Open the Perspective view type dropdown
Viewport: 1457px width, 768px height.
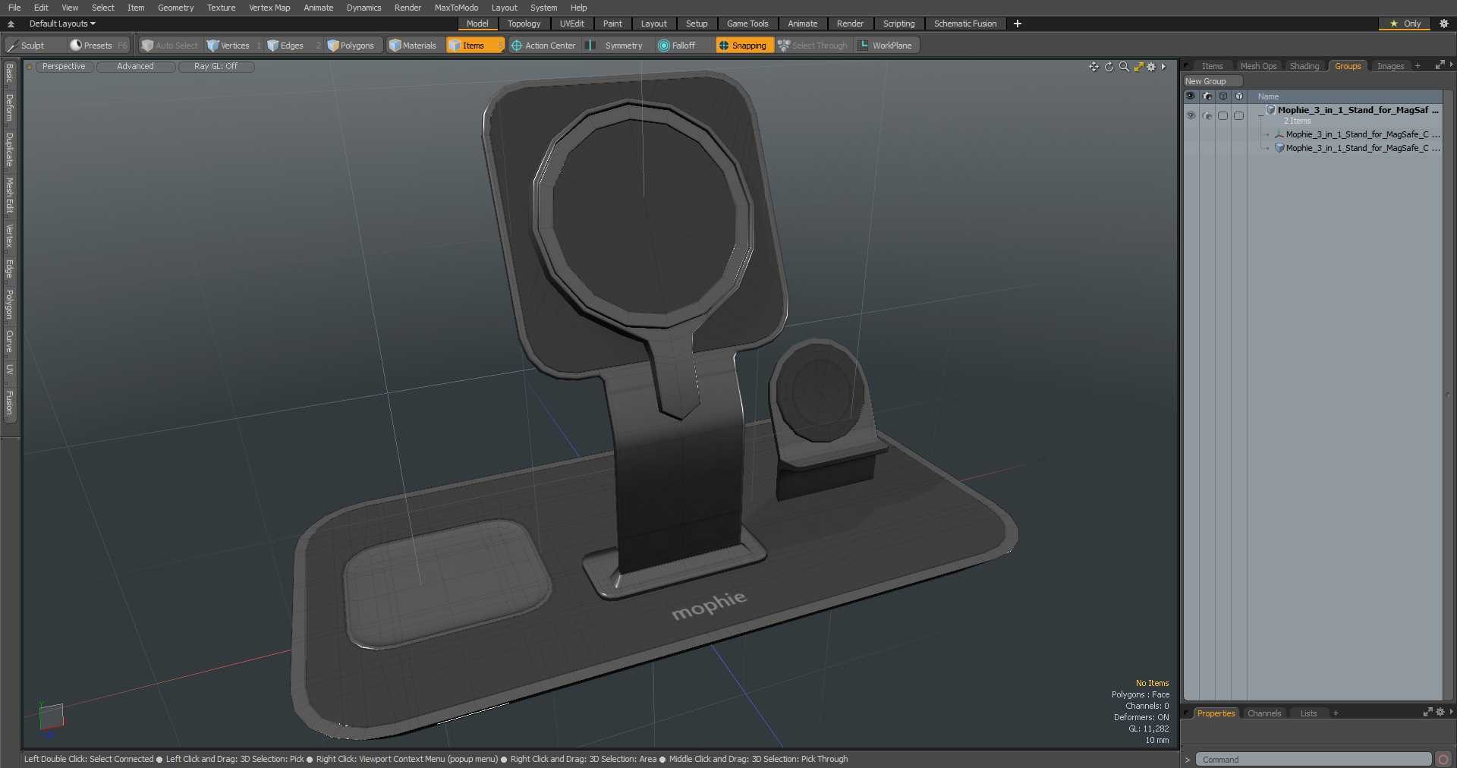(64, 67)
